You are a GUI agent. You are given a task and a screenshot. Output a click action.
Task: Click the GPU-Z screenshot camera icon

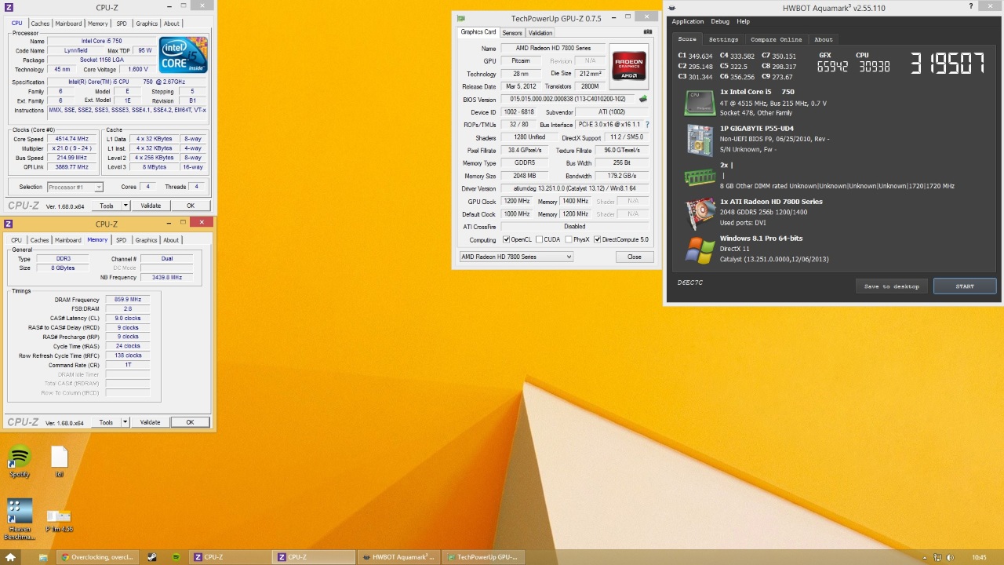(x=648, y=32)
